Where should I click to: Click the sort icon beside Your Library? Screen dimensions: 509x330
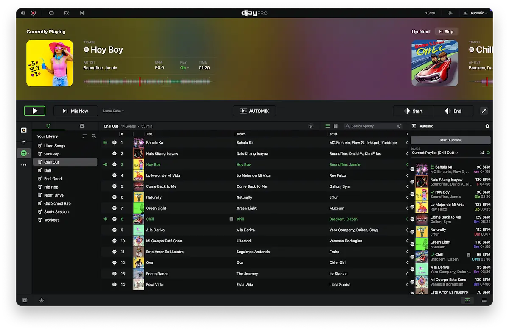point(84,136)
